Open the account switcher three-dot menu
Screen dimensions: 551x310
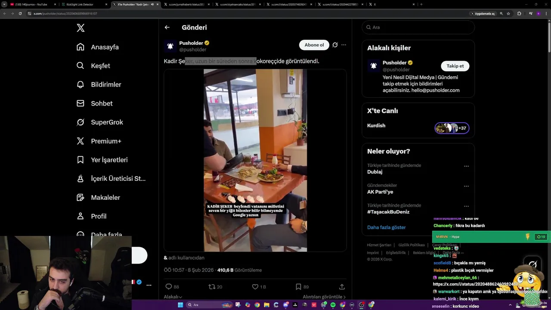(149, 285)
